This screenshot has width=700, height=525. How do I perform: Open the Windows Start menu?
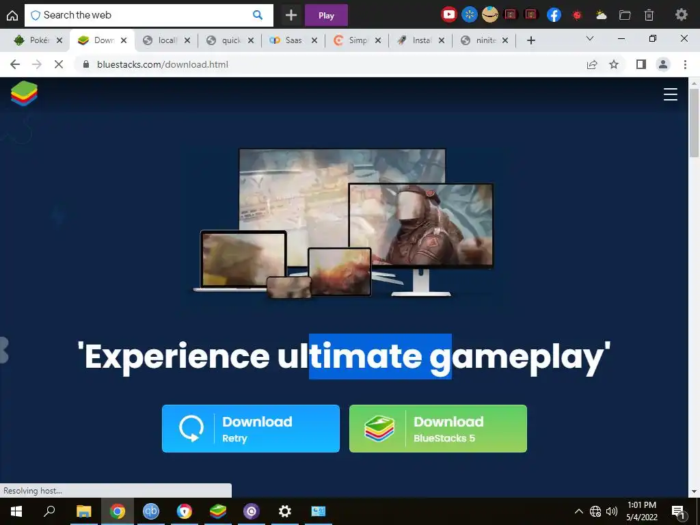coord(16,511)
